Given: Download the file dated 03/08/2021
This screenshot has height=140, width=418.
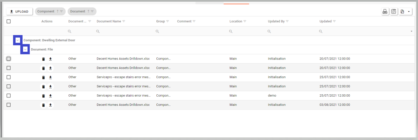Looking at the screenshot, I should pyautogui.click(x=51, y=105).
